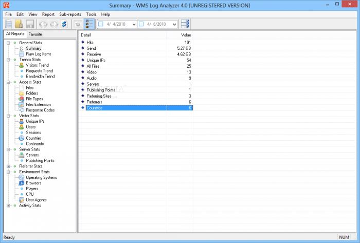Screen dimensions: 360x243
Task: Select the Sessions report
Action: [x=33, y=133]
